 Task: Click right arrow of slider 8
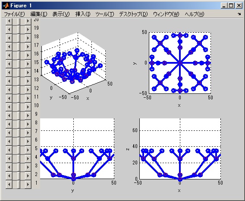click(28, 124)
